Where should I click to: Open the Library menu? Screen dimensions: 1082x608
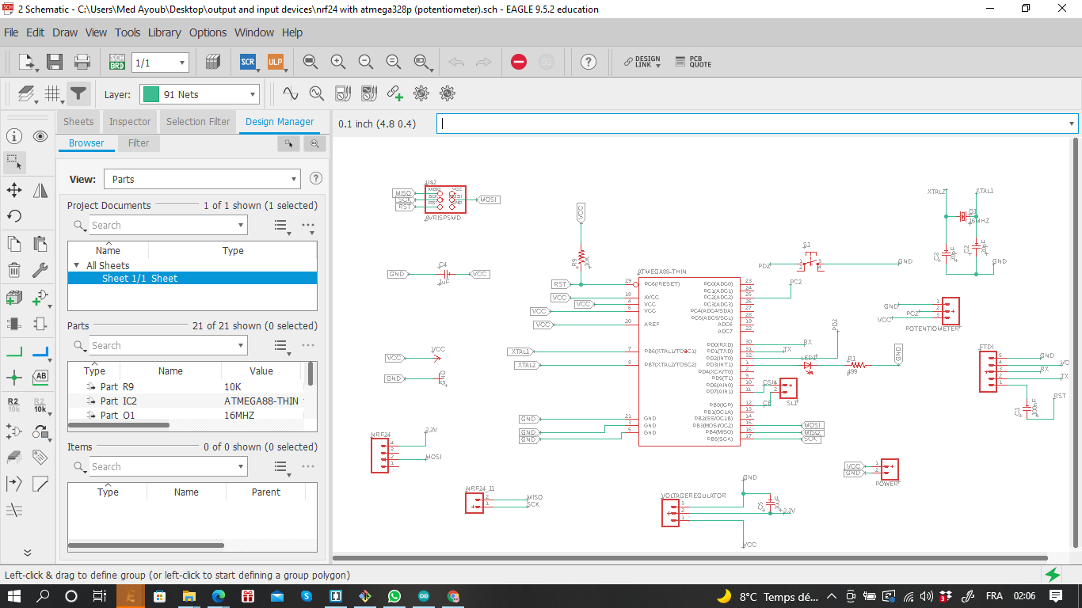point(165,32)
